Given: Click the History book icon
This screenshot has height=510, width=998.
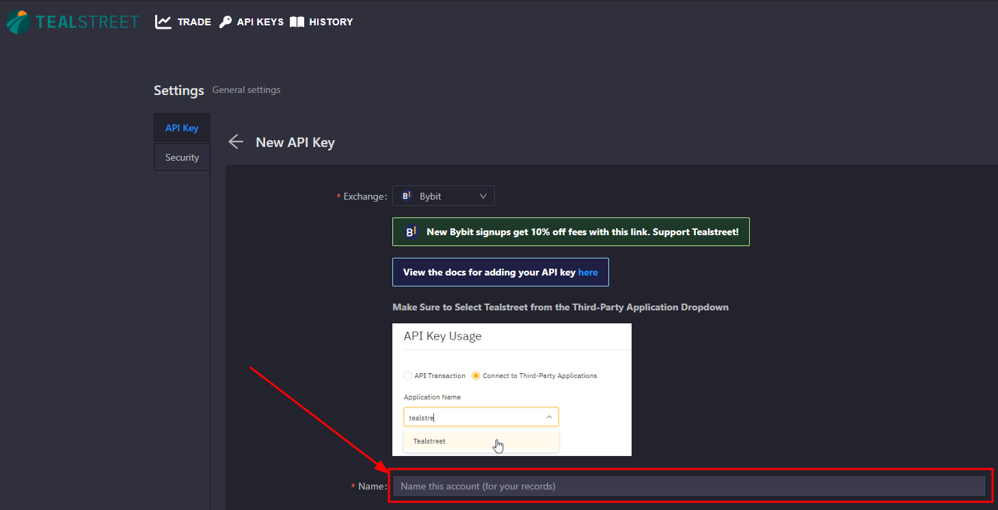Looking at the screenshot, I should point(297,22).
